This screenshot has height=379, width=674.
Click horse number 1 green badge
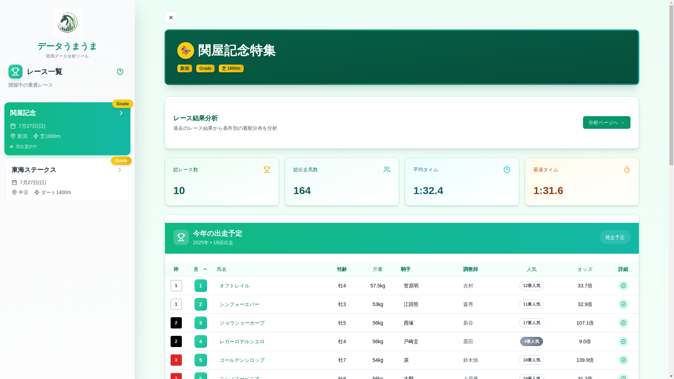[201, 286]
